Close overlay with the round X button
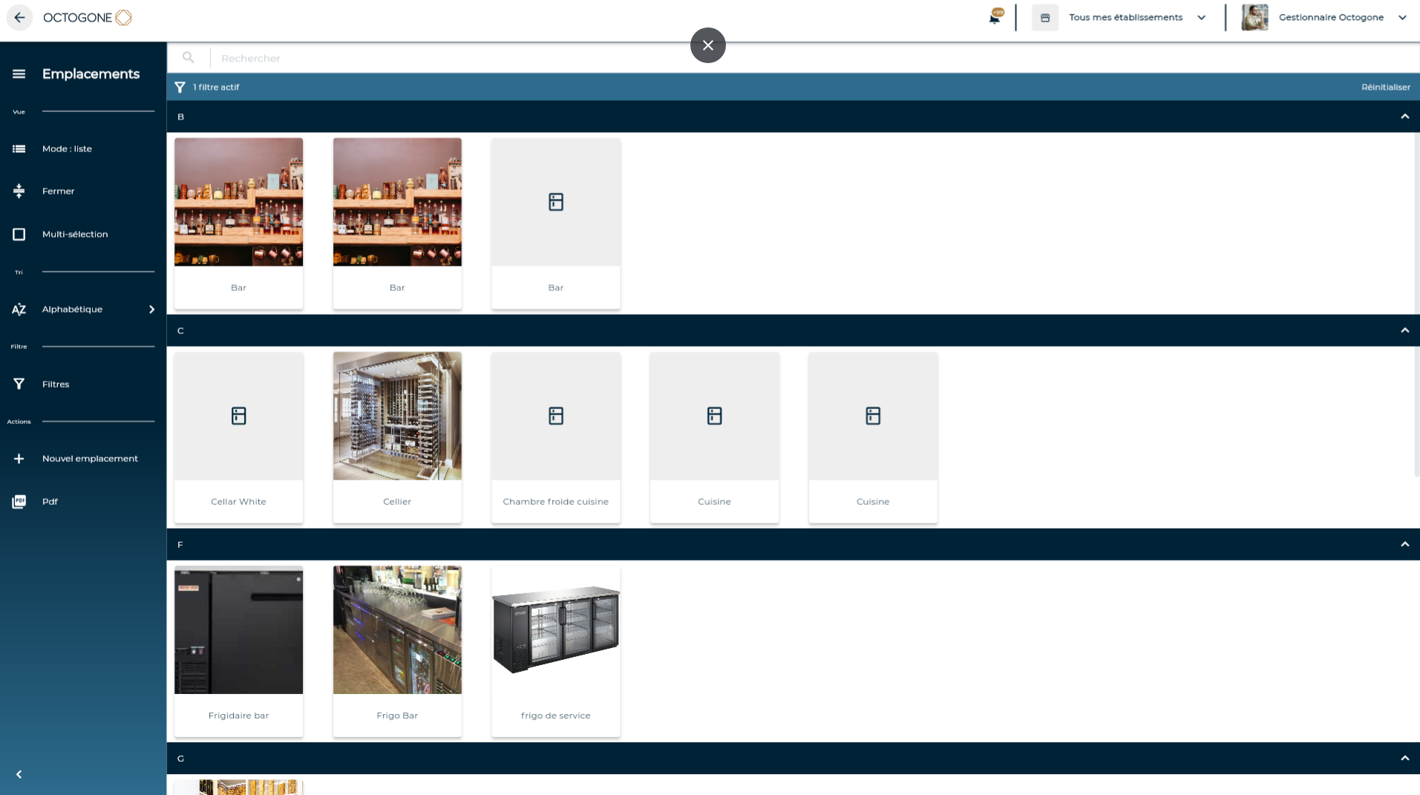1420x795 pixels. (x=708, y=45)
